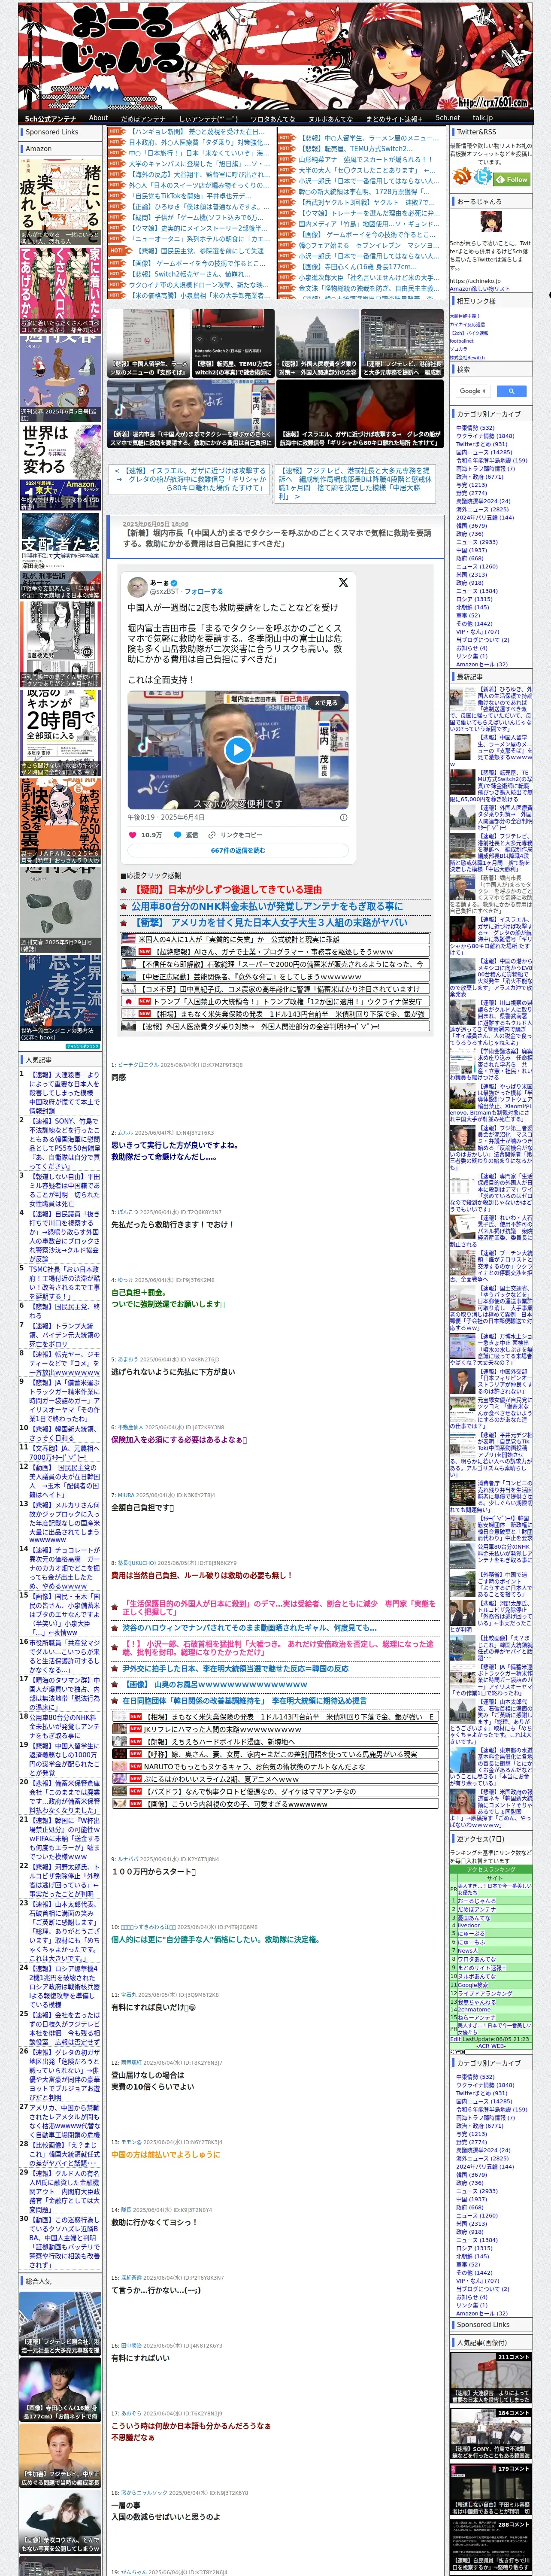The image size is (551, 2576).
Task: Open thumbnail 【悲報】転売屋 Switch2 article
Action: coord(233,342)
